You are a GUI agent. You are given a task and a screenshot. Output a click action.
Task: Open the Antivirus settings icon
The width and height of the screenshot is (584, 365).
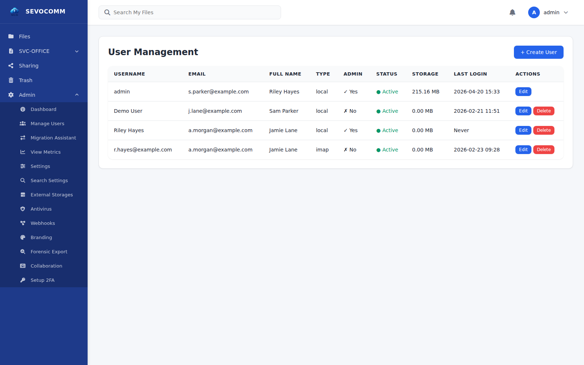tap(23, 209)
